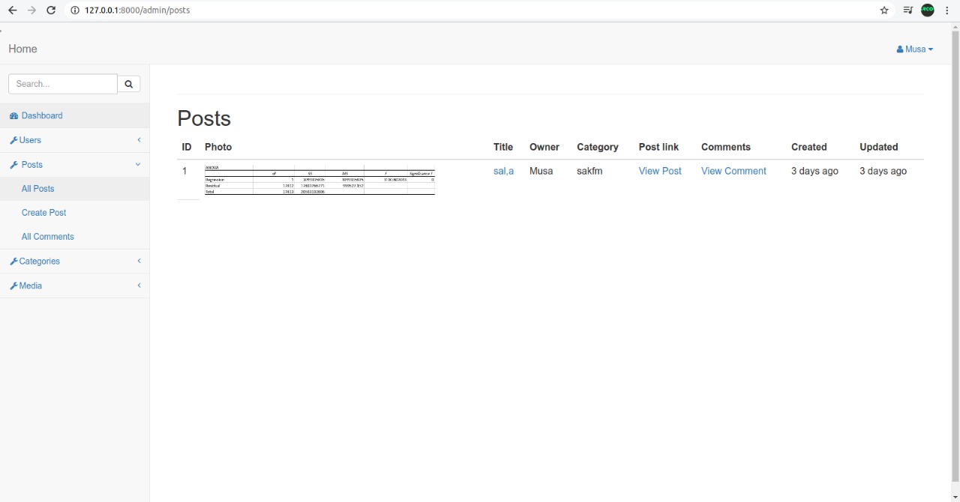This screenshot has height=502, width=960.
Task: Reload the page with refresh icon
Action: pos(51,10)
